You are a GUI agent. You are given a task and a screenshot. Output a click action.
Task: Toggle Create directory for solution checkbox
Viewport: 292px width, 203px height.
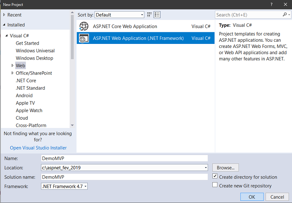[215, 176]
